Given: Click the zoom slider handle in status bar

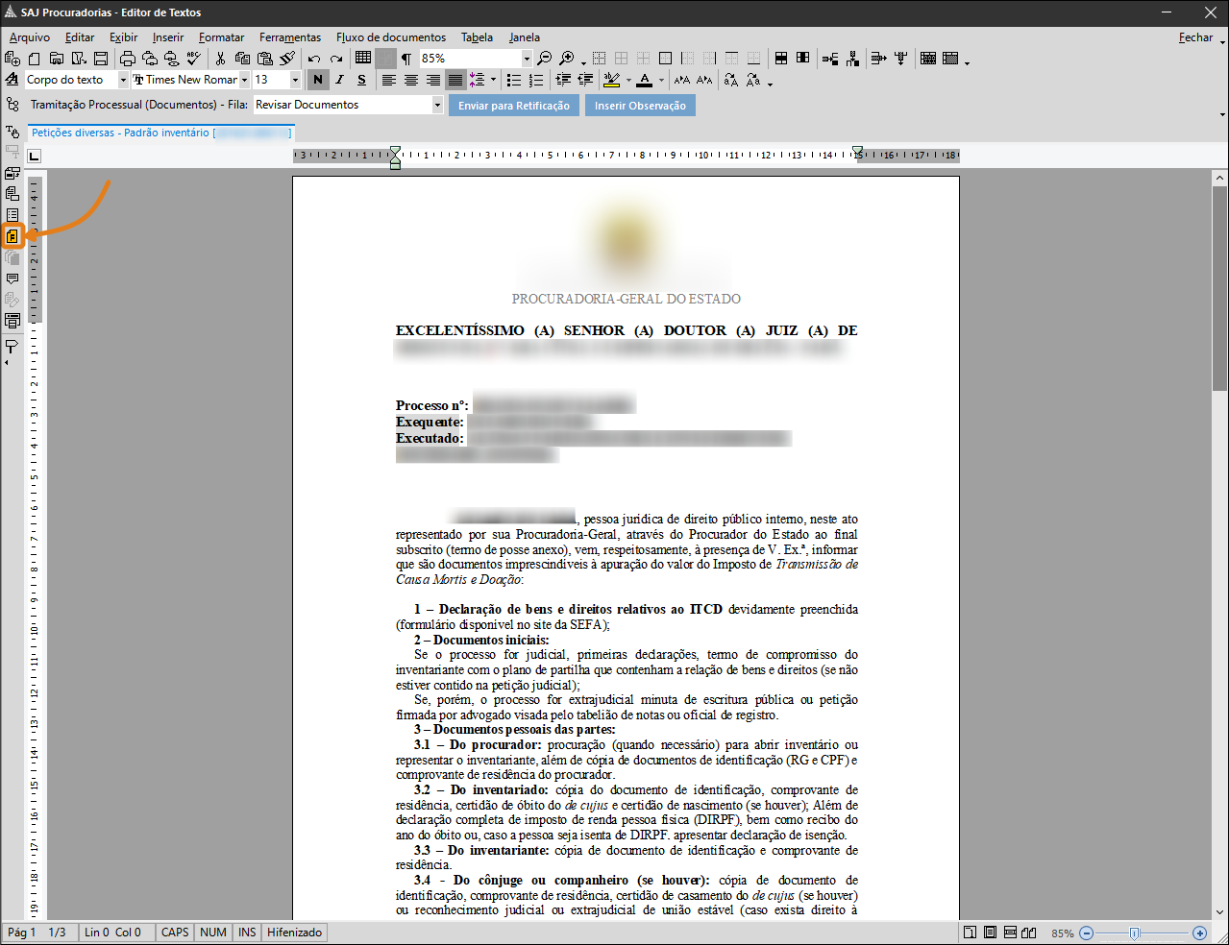Looking at the screenshot, I should click(1135, 933).
